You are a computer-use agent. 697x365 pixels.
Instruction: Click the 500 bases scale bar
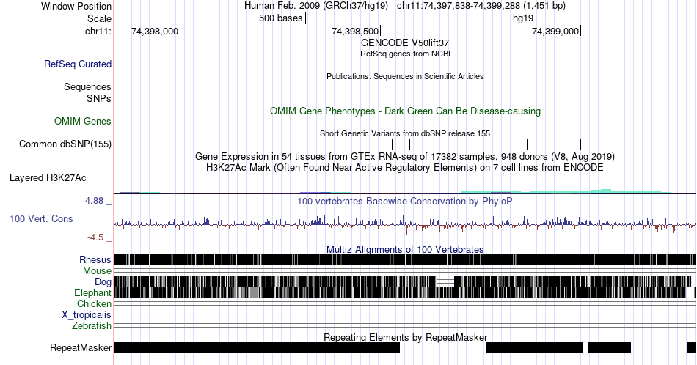point(406,18)
